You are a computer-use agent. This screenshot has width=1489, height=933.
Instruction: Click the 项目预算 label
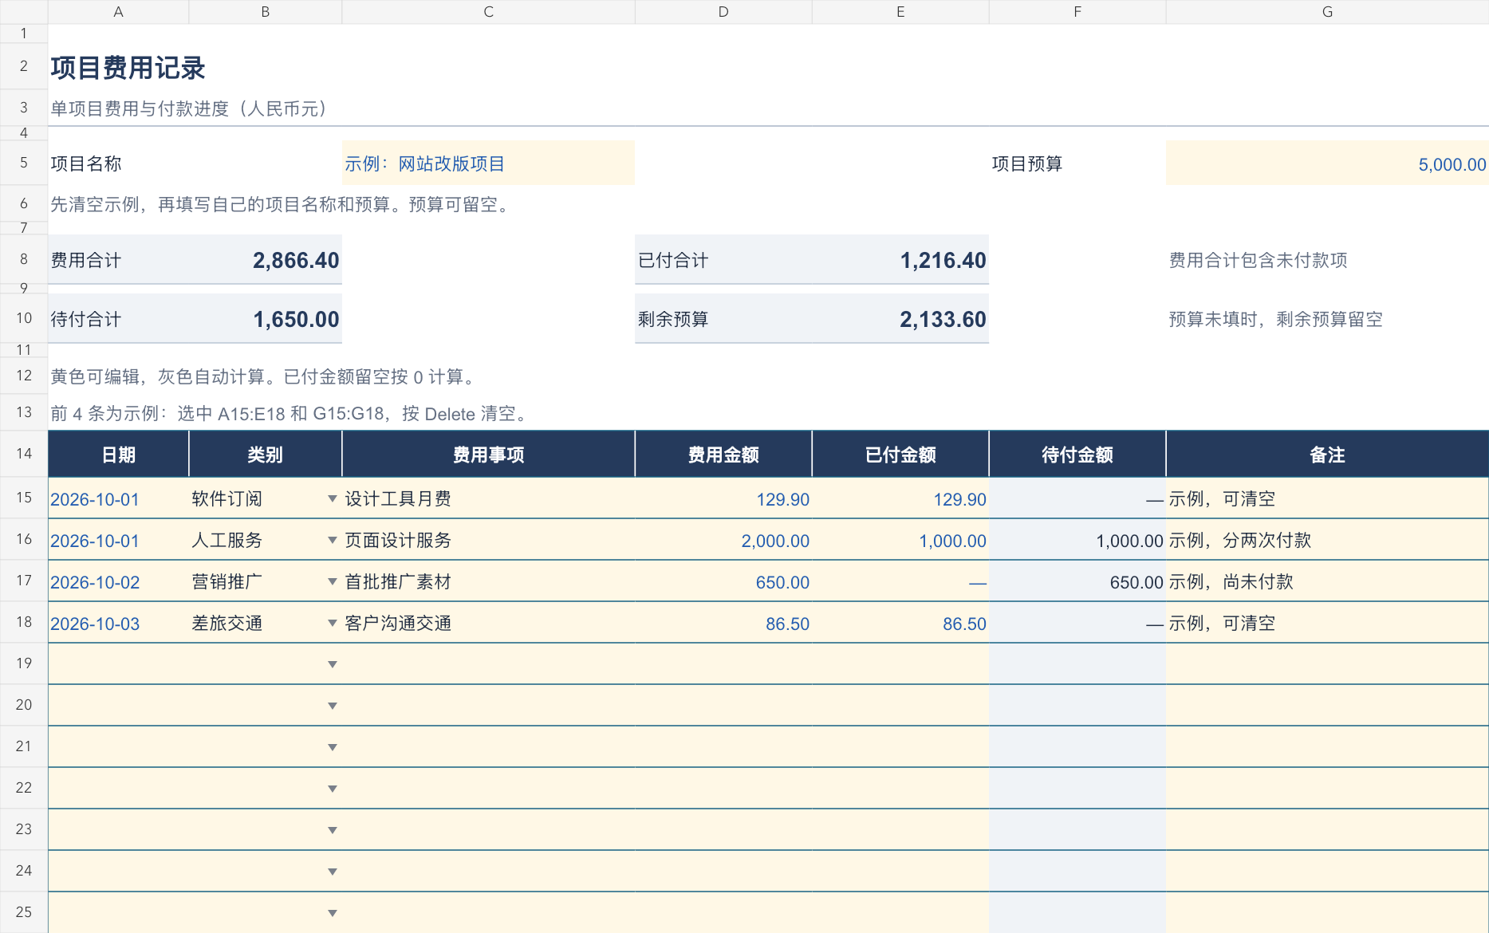tap(1026, 163)
